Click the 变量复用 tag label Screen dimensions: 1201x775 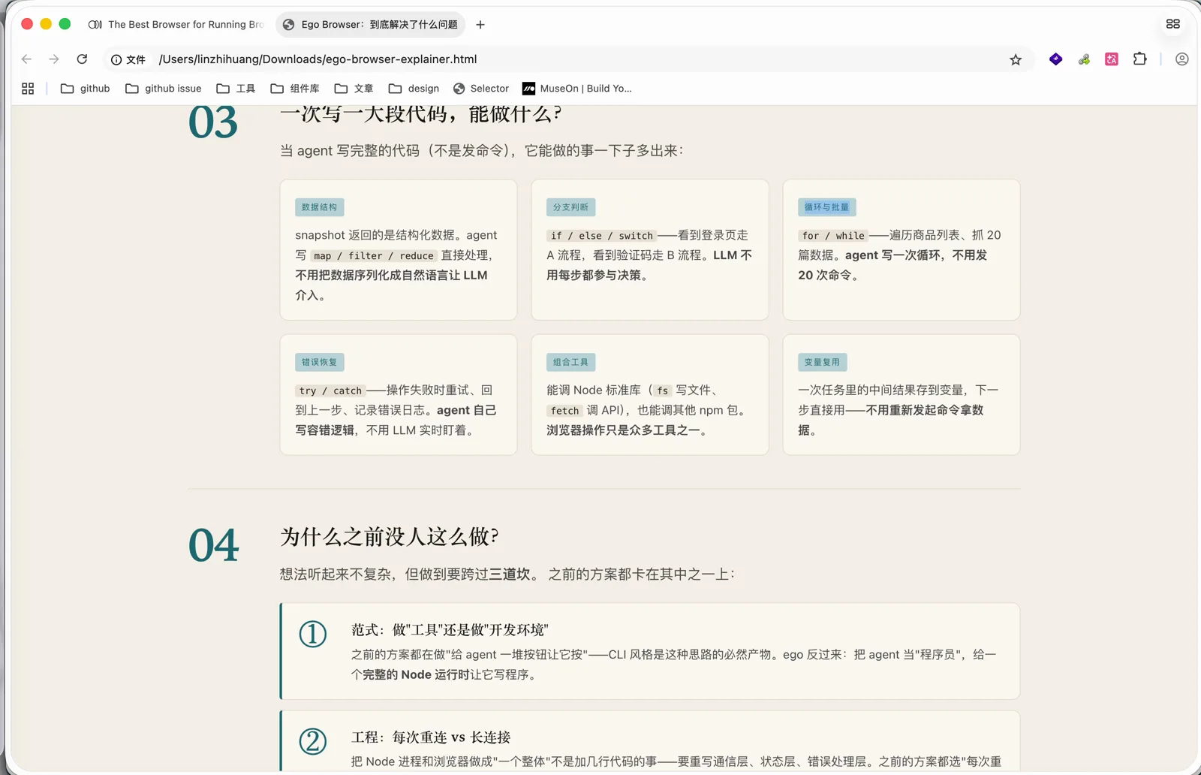point(823,362)
